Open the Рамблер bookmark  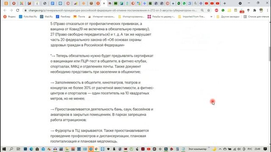pyautogui.click(x=63, y=16)
